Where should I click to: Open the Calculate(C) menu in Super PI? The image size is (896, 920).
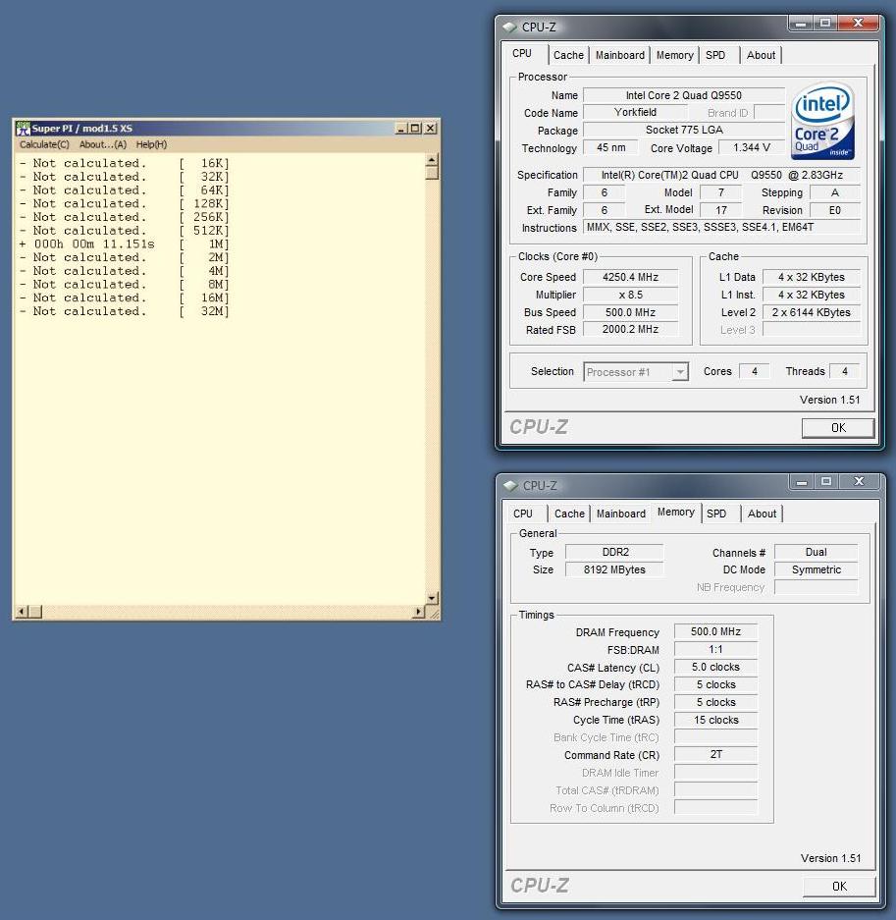click(x=45, y=144)
